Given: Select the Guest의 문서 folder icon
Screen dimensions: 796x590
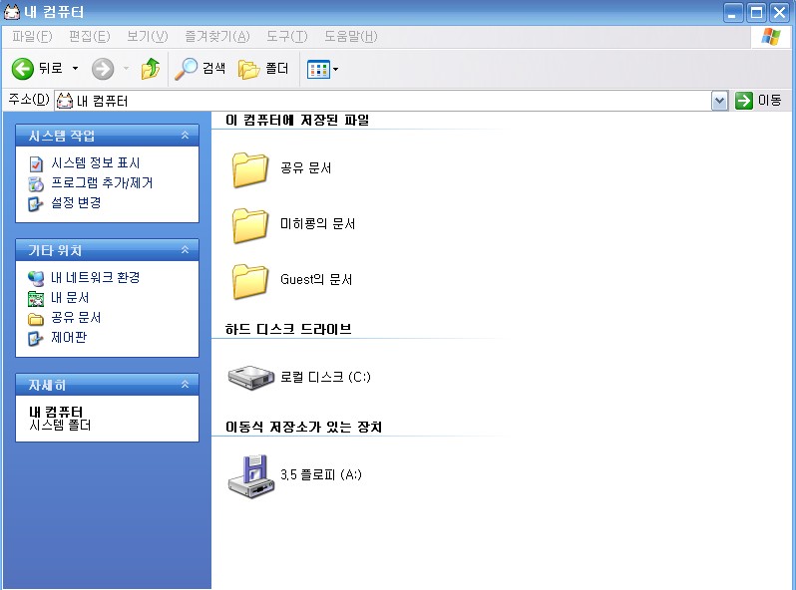Looking at the screenshot, I should (x=250, y=282).
